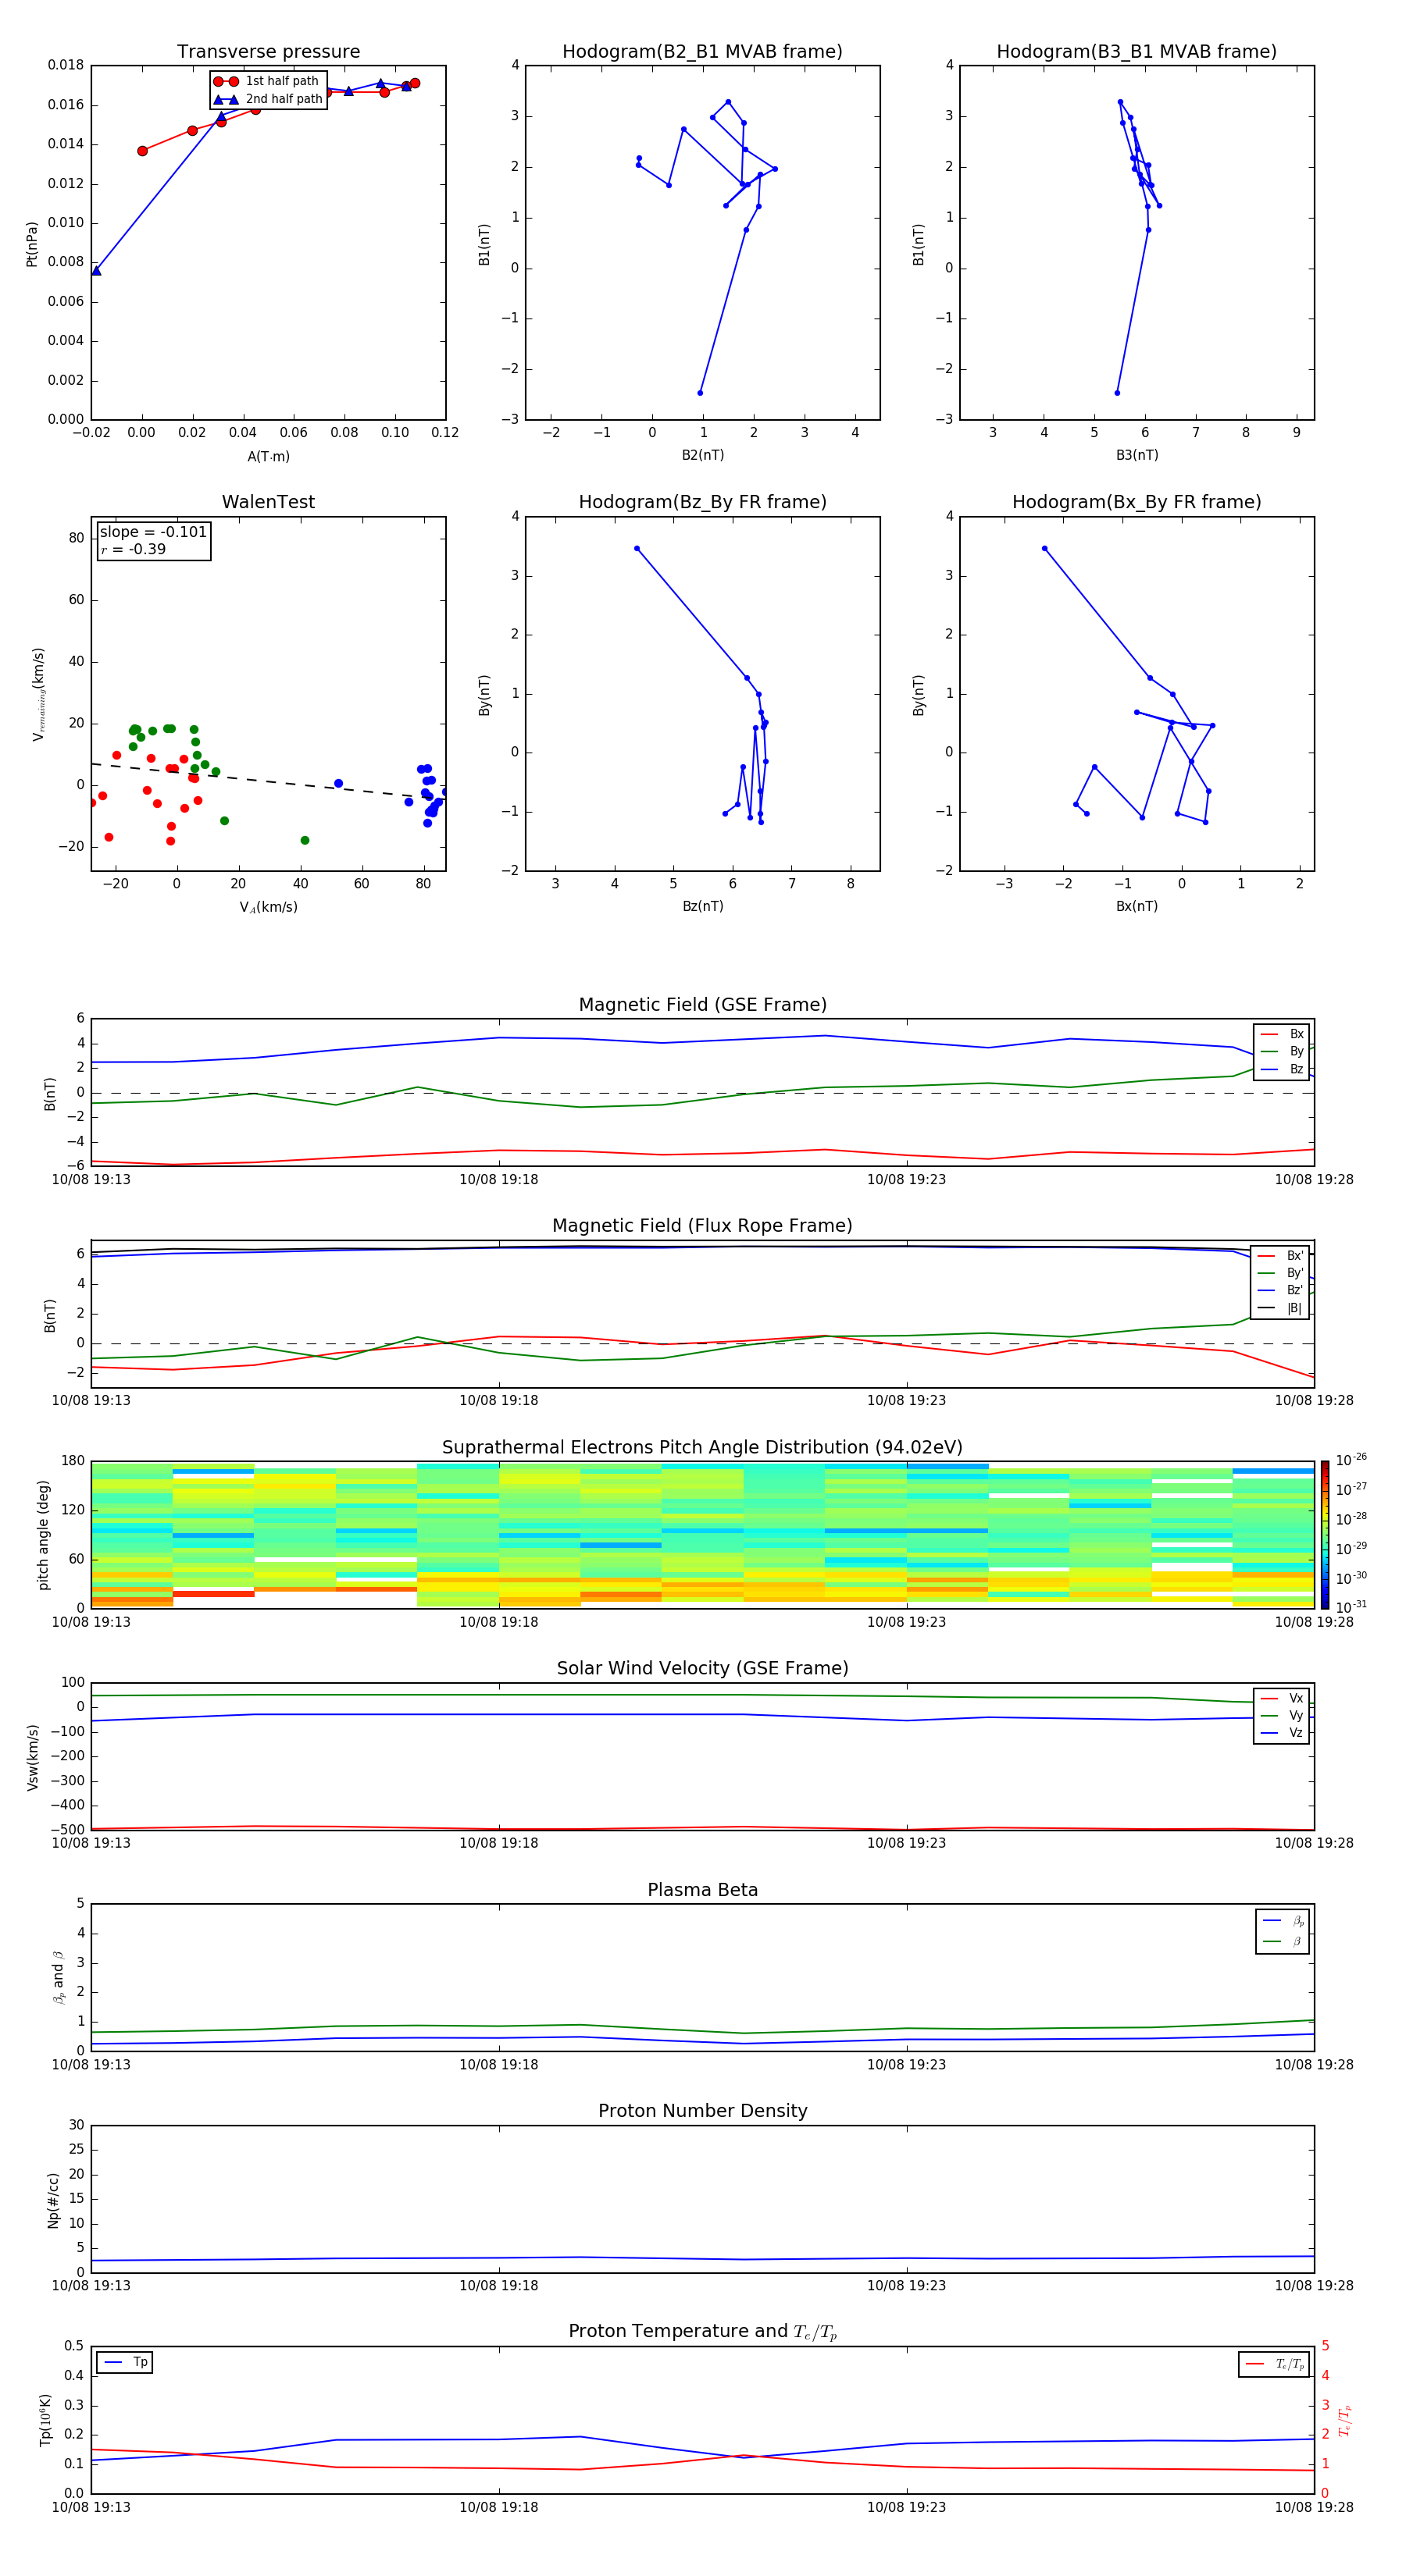Click the Proton Number Density title

[701, 2111]
